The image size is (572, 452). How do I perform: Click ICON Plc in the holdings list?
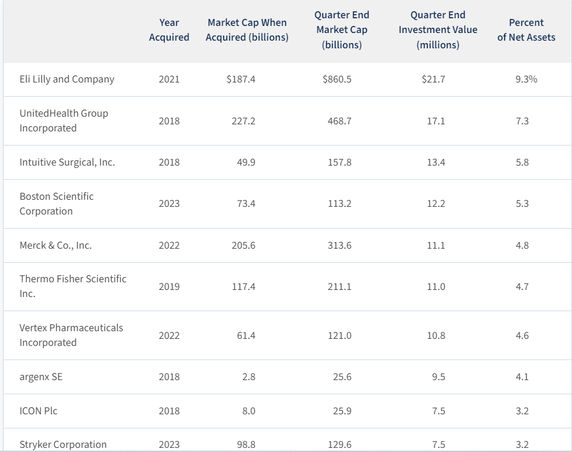pyautogui.click(x=38, y=411)
